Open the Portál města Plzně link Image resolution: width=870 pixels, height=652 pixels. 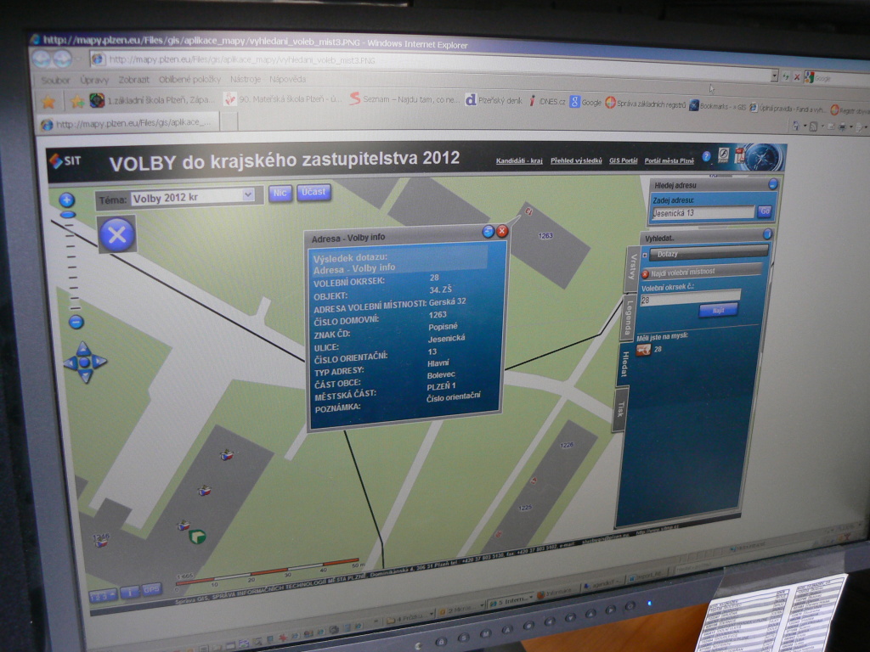coord(669,160)
